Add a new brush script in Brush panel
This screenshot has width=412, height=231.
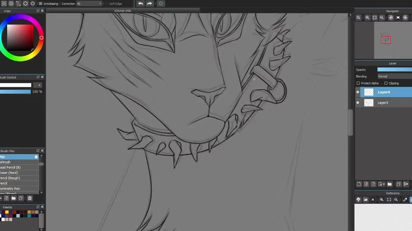tap(6, 198)
